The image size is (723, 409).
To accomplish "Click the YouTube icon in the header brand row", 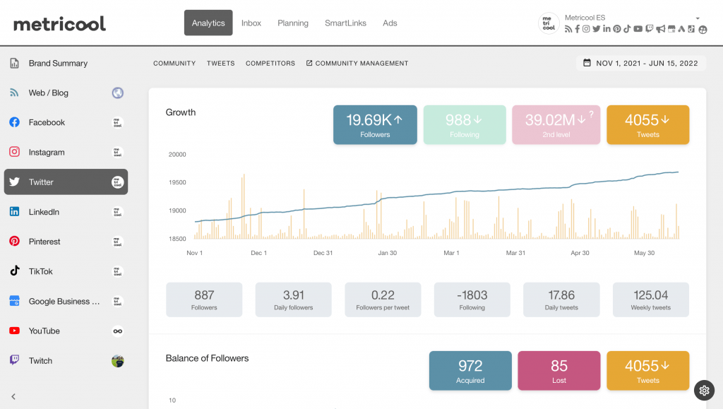I will [x=638, y=29].
